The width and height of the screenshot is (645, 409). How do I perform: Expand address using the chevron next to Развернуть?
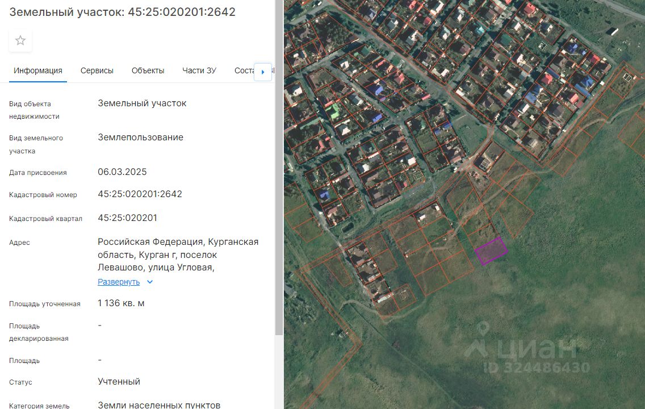(150, 282)
